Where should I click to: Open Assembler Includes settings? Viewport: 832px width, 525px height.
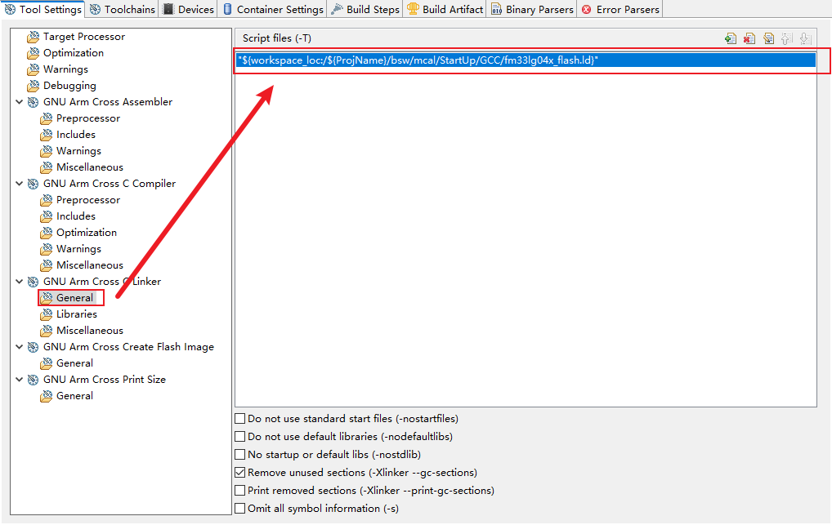tap(76, 135)
